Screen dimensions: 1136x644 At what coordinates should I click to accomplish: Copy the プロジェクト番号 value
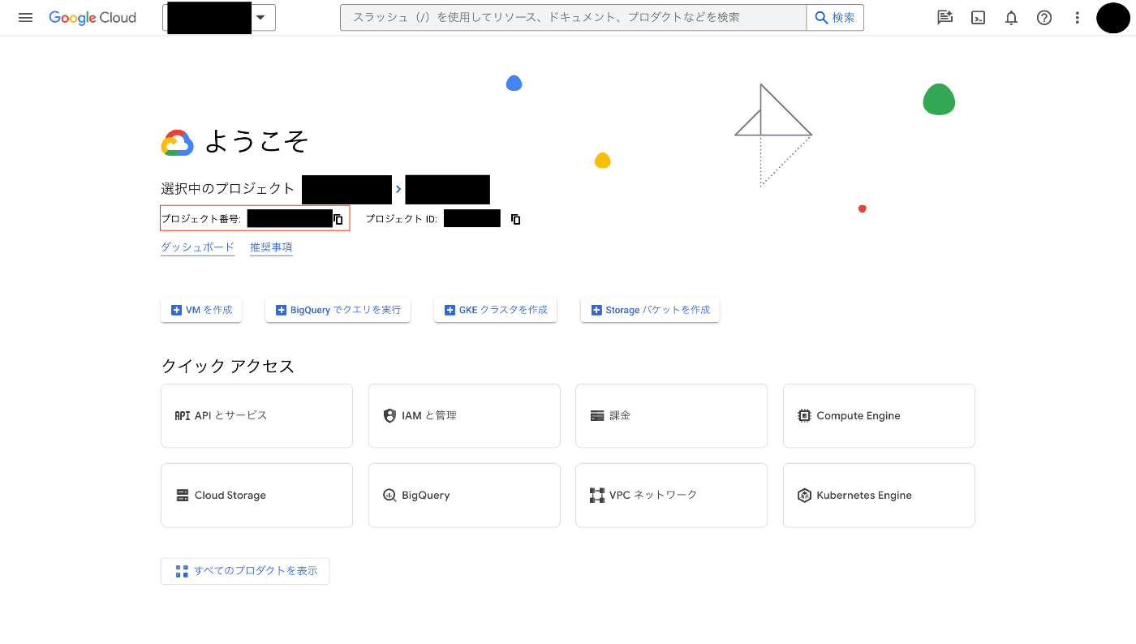click(x=338, y=219)
